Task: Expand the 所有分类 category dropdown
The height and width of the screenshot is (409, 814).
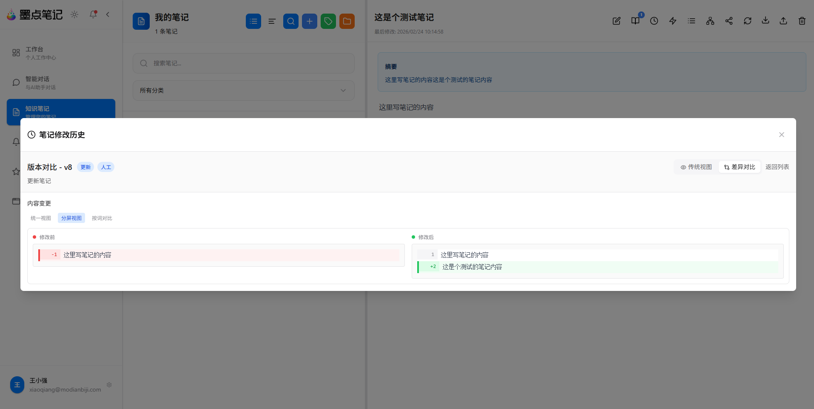Action: 243,90
